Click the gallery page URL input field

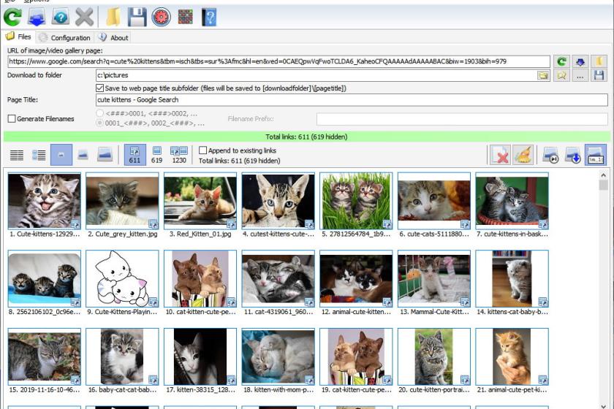[278, 61]
